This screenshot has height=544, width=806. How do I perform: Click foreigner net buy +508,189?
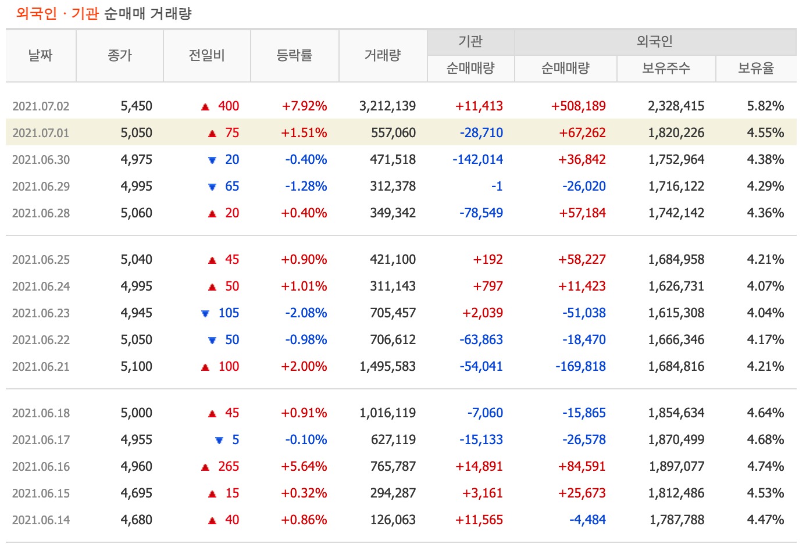coord(579,106)
